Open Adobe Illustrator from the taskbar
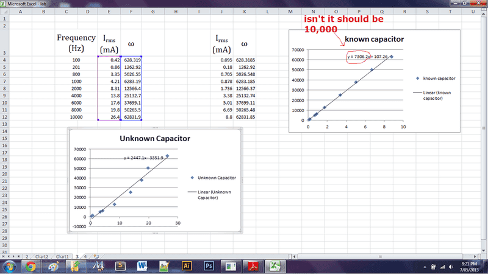 187,267
